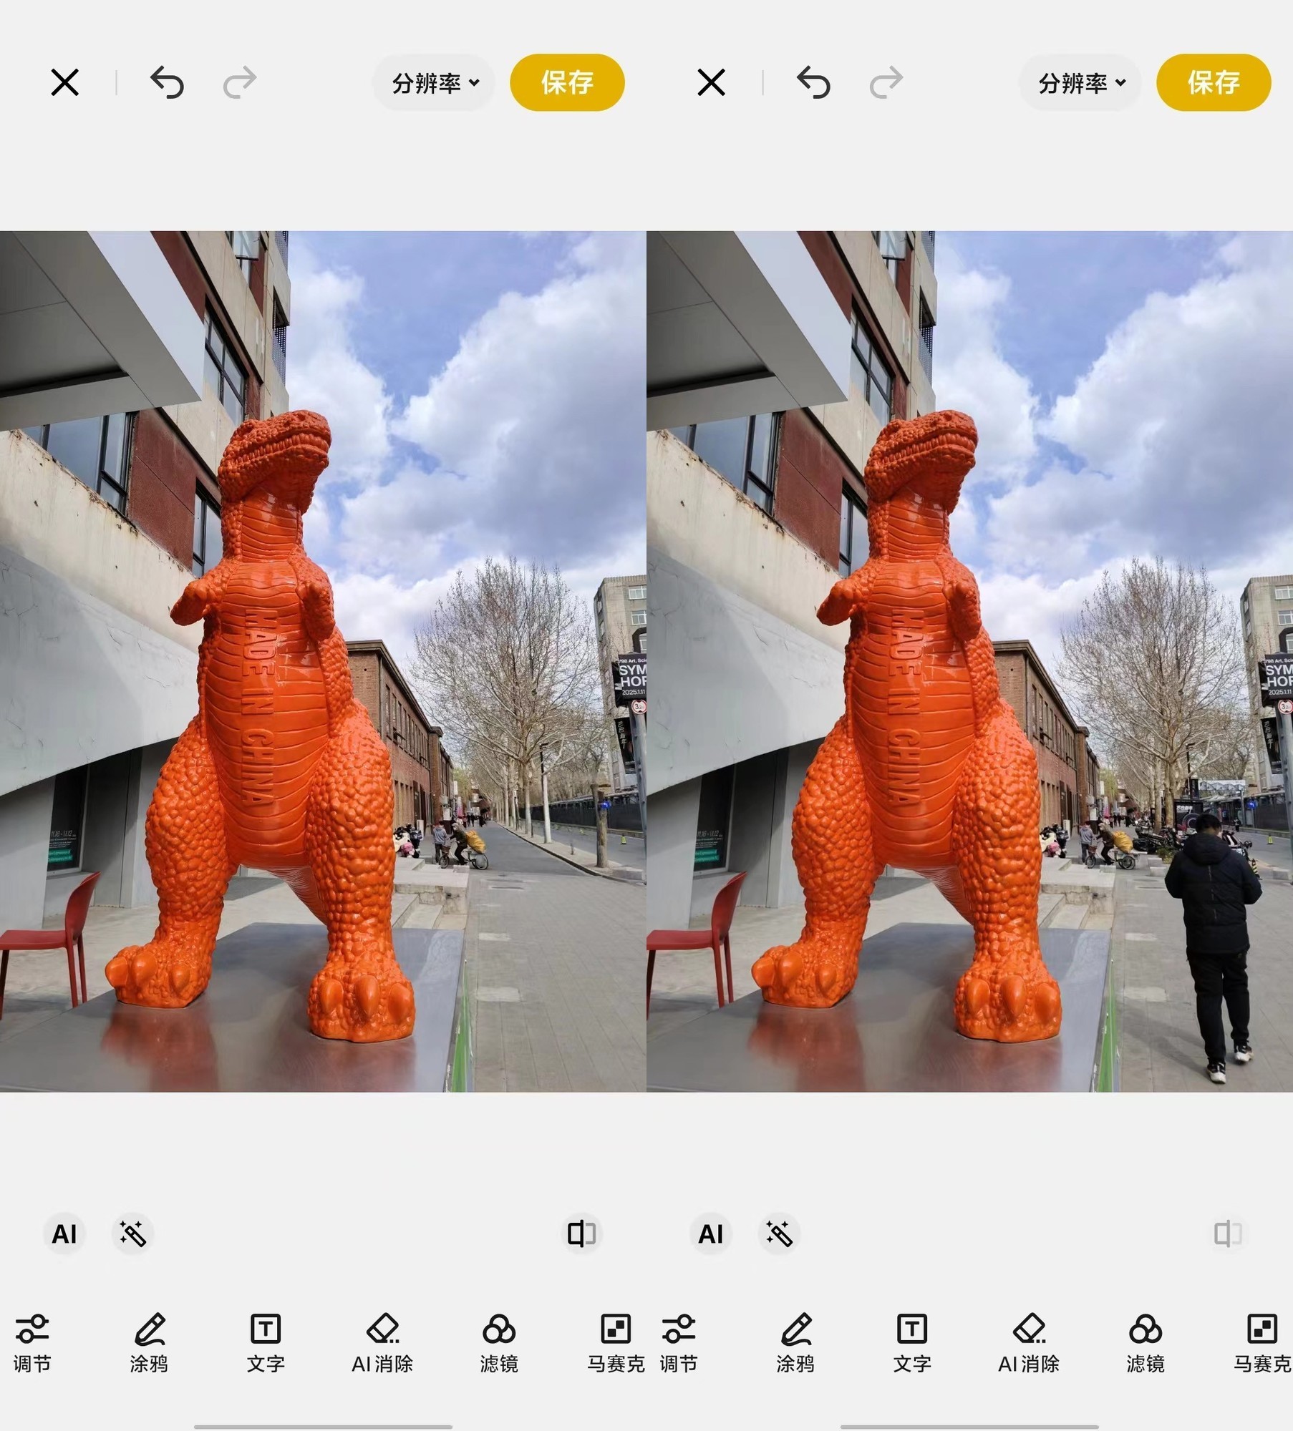Toggle the greyed compare icon in right editor

[1228, 1234]
